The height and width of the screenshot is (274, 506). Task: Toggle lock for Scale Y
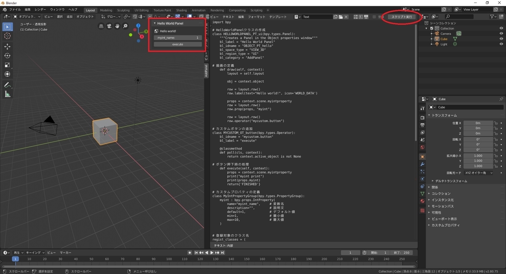[496, 161]
